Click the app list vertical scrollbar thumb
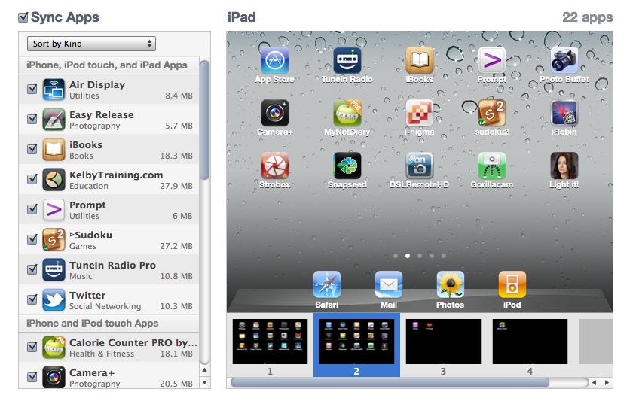The width and height of the screenshot is (639, 398). pos(204,120)
